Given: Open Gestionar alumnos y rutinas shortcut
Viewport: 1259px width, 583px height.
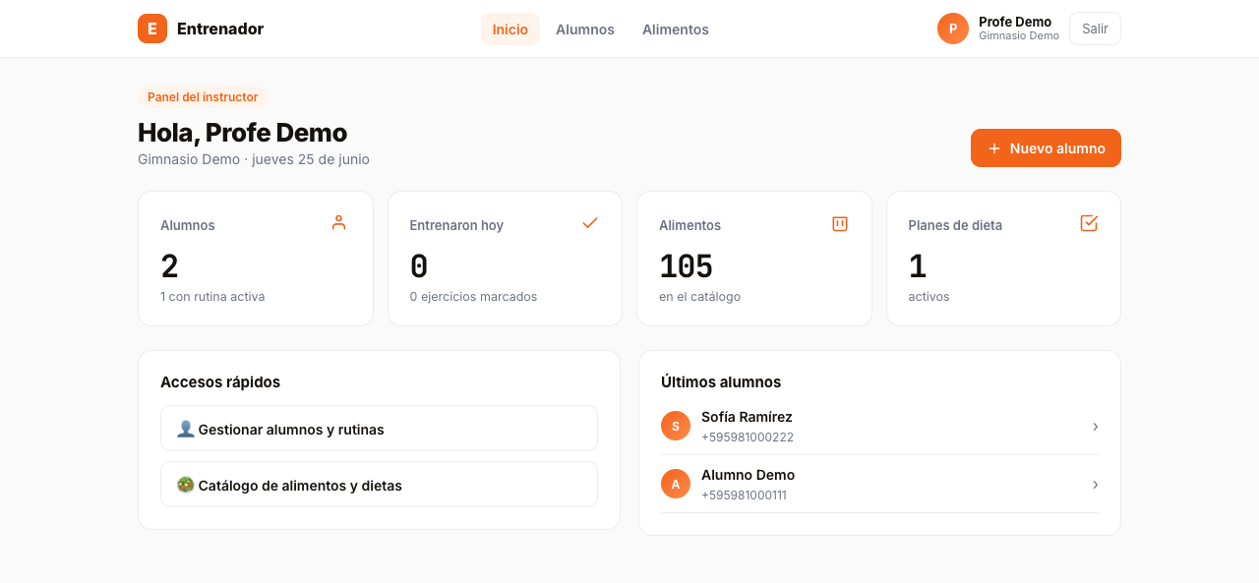Looking at the screenshot, I should [x=379, y=429].
